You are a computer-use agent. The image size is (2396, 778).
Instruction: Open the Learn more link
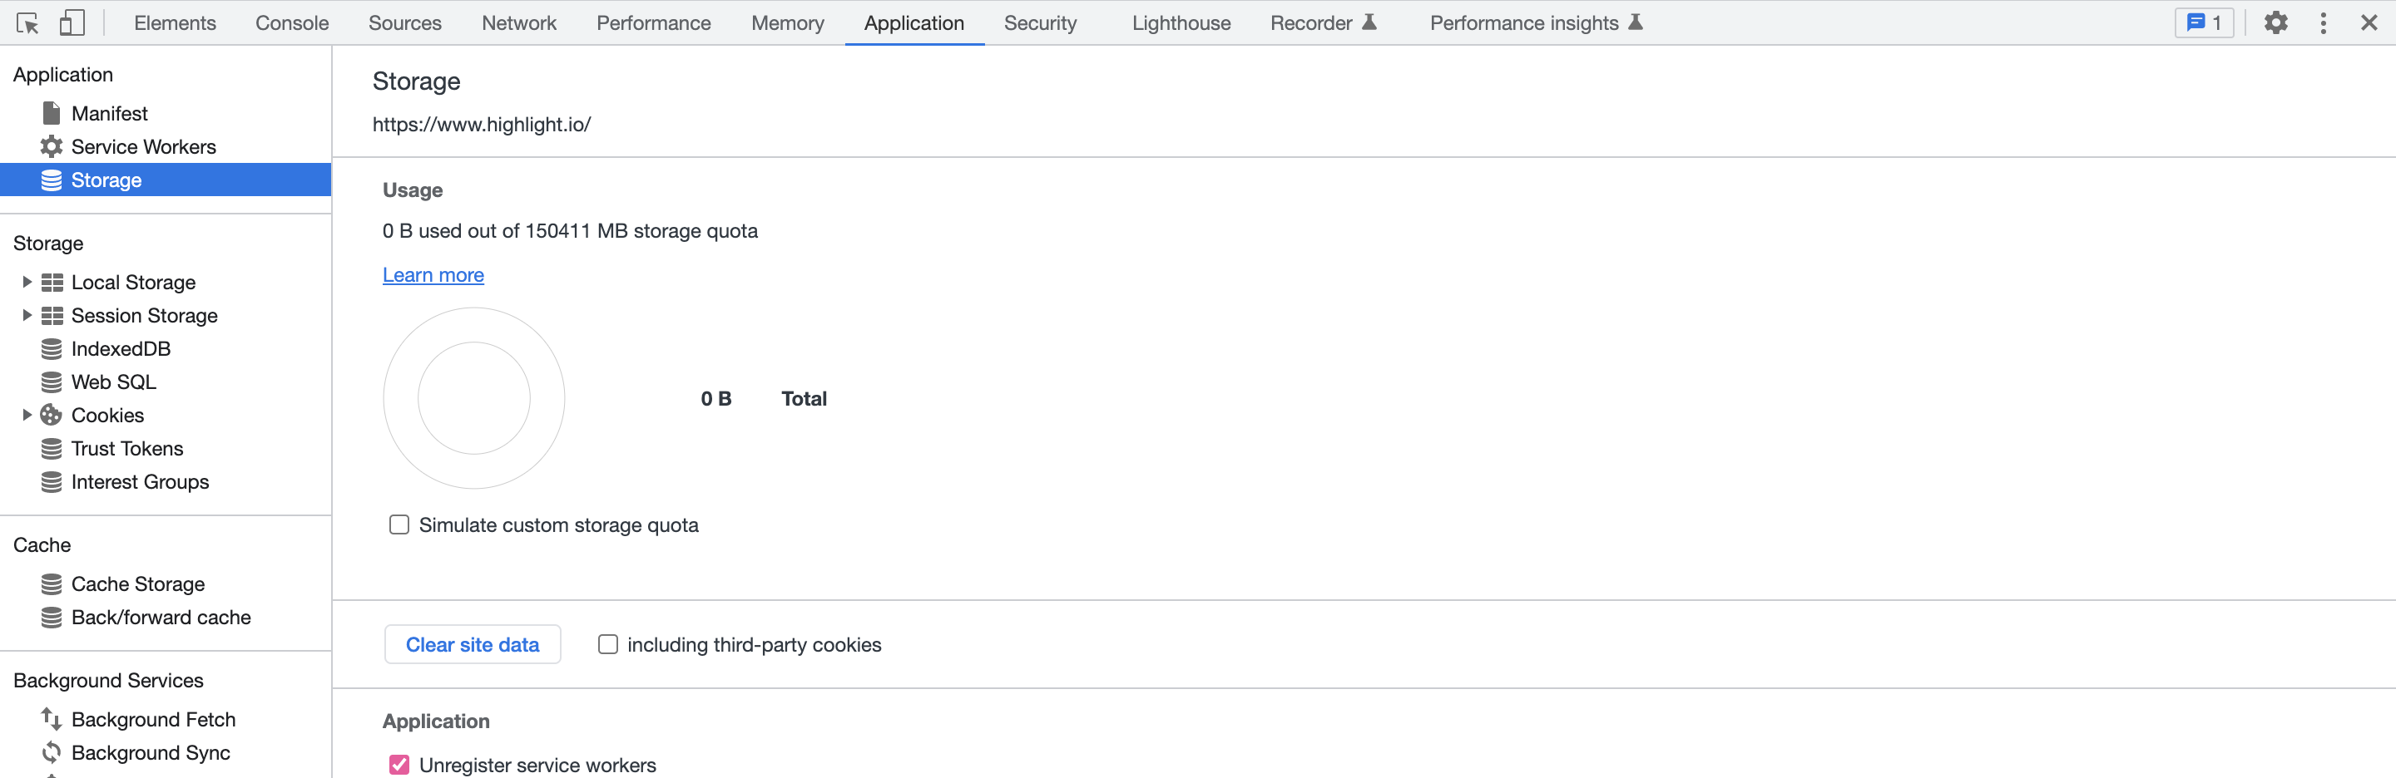point(433,275)
